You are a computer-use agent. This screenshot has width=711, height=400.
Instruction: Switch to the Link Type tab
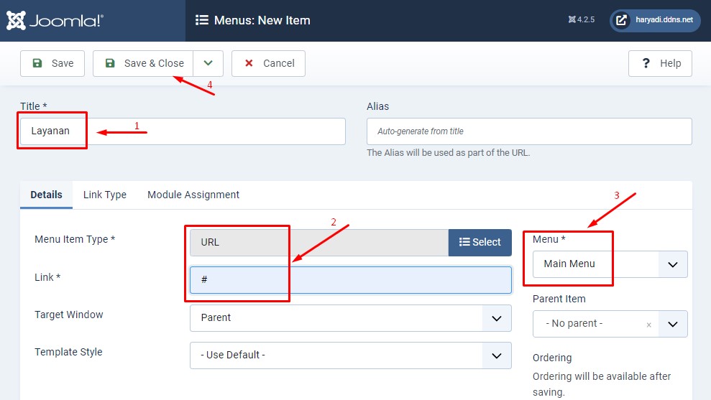point(105,195)
